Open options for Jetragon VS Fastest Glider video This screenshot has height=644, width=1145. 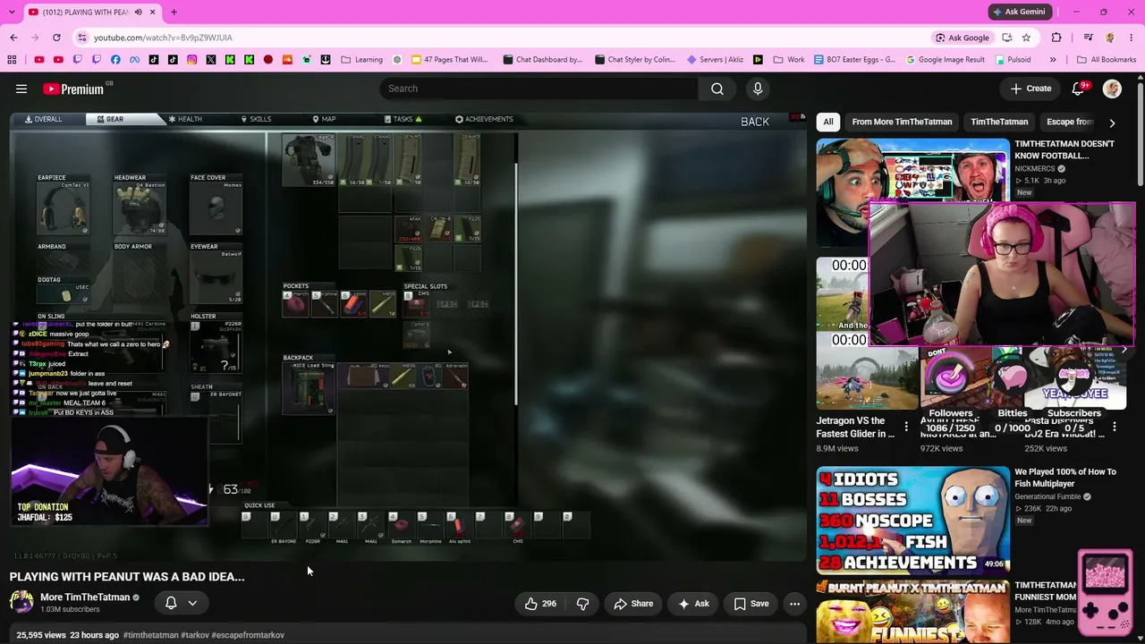tap(906, 428)
